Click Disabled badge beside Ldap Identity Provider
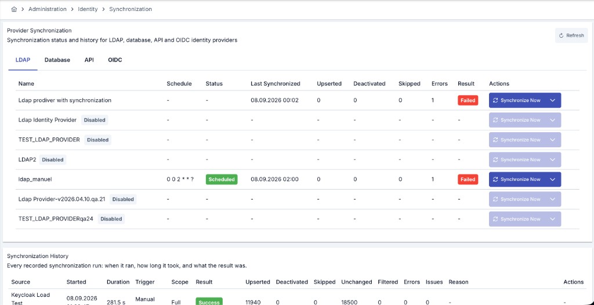Screen dimensions: 594x305 coord(95,120)
